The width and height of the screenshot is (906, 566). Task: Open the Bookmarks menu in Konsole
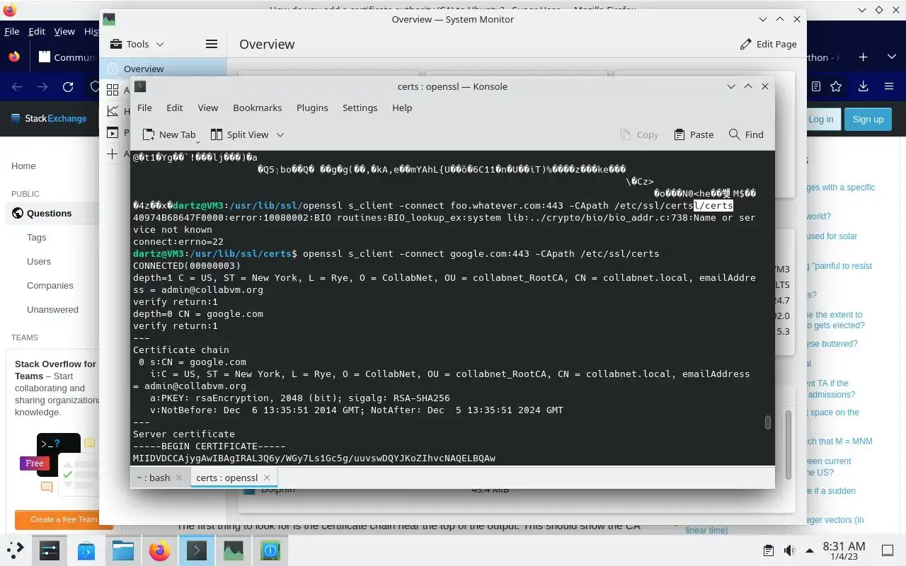258,108
